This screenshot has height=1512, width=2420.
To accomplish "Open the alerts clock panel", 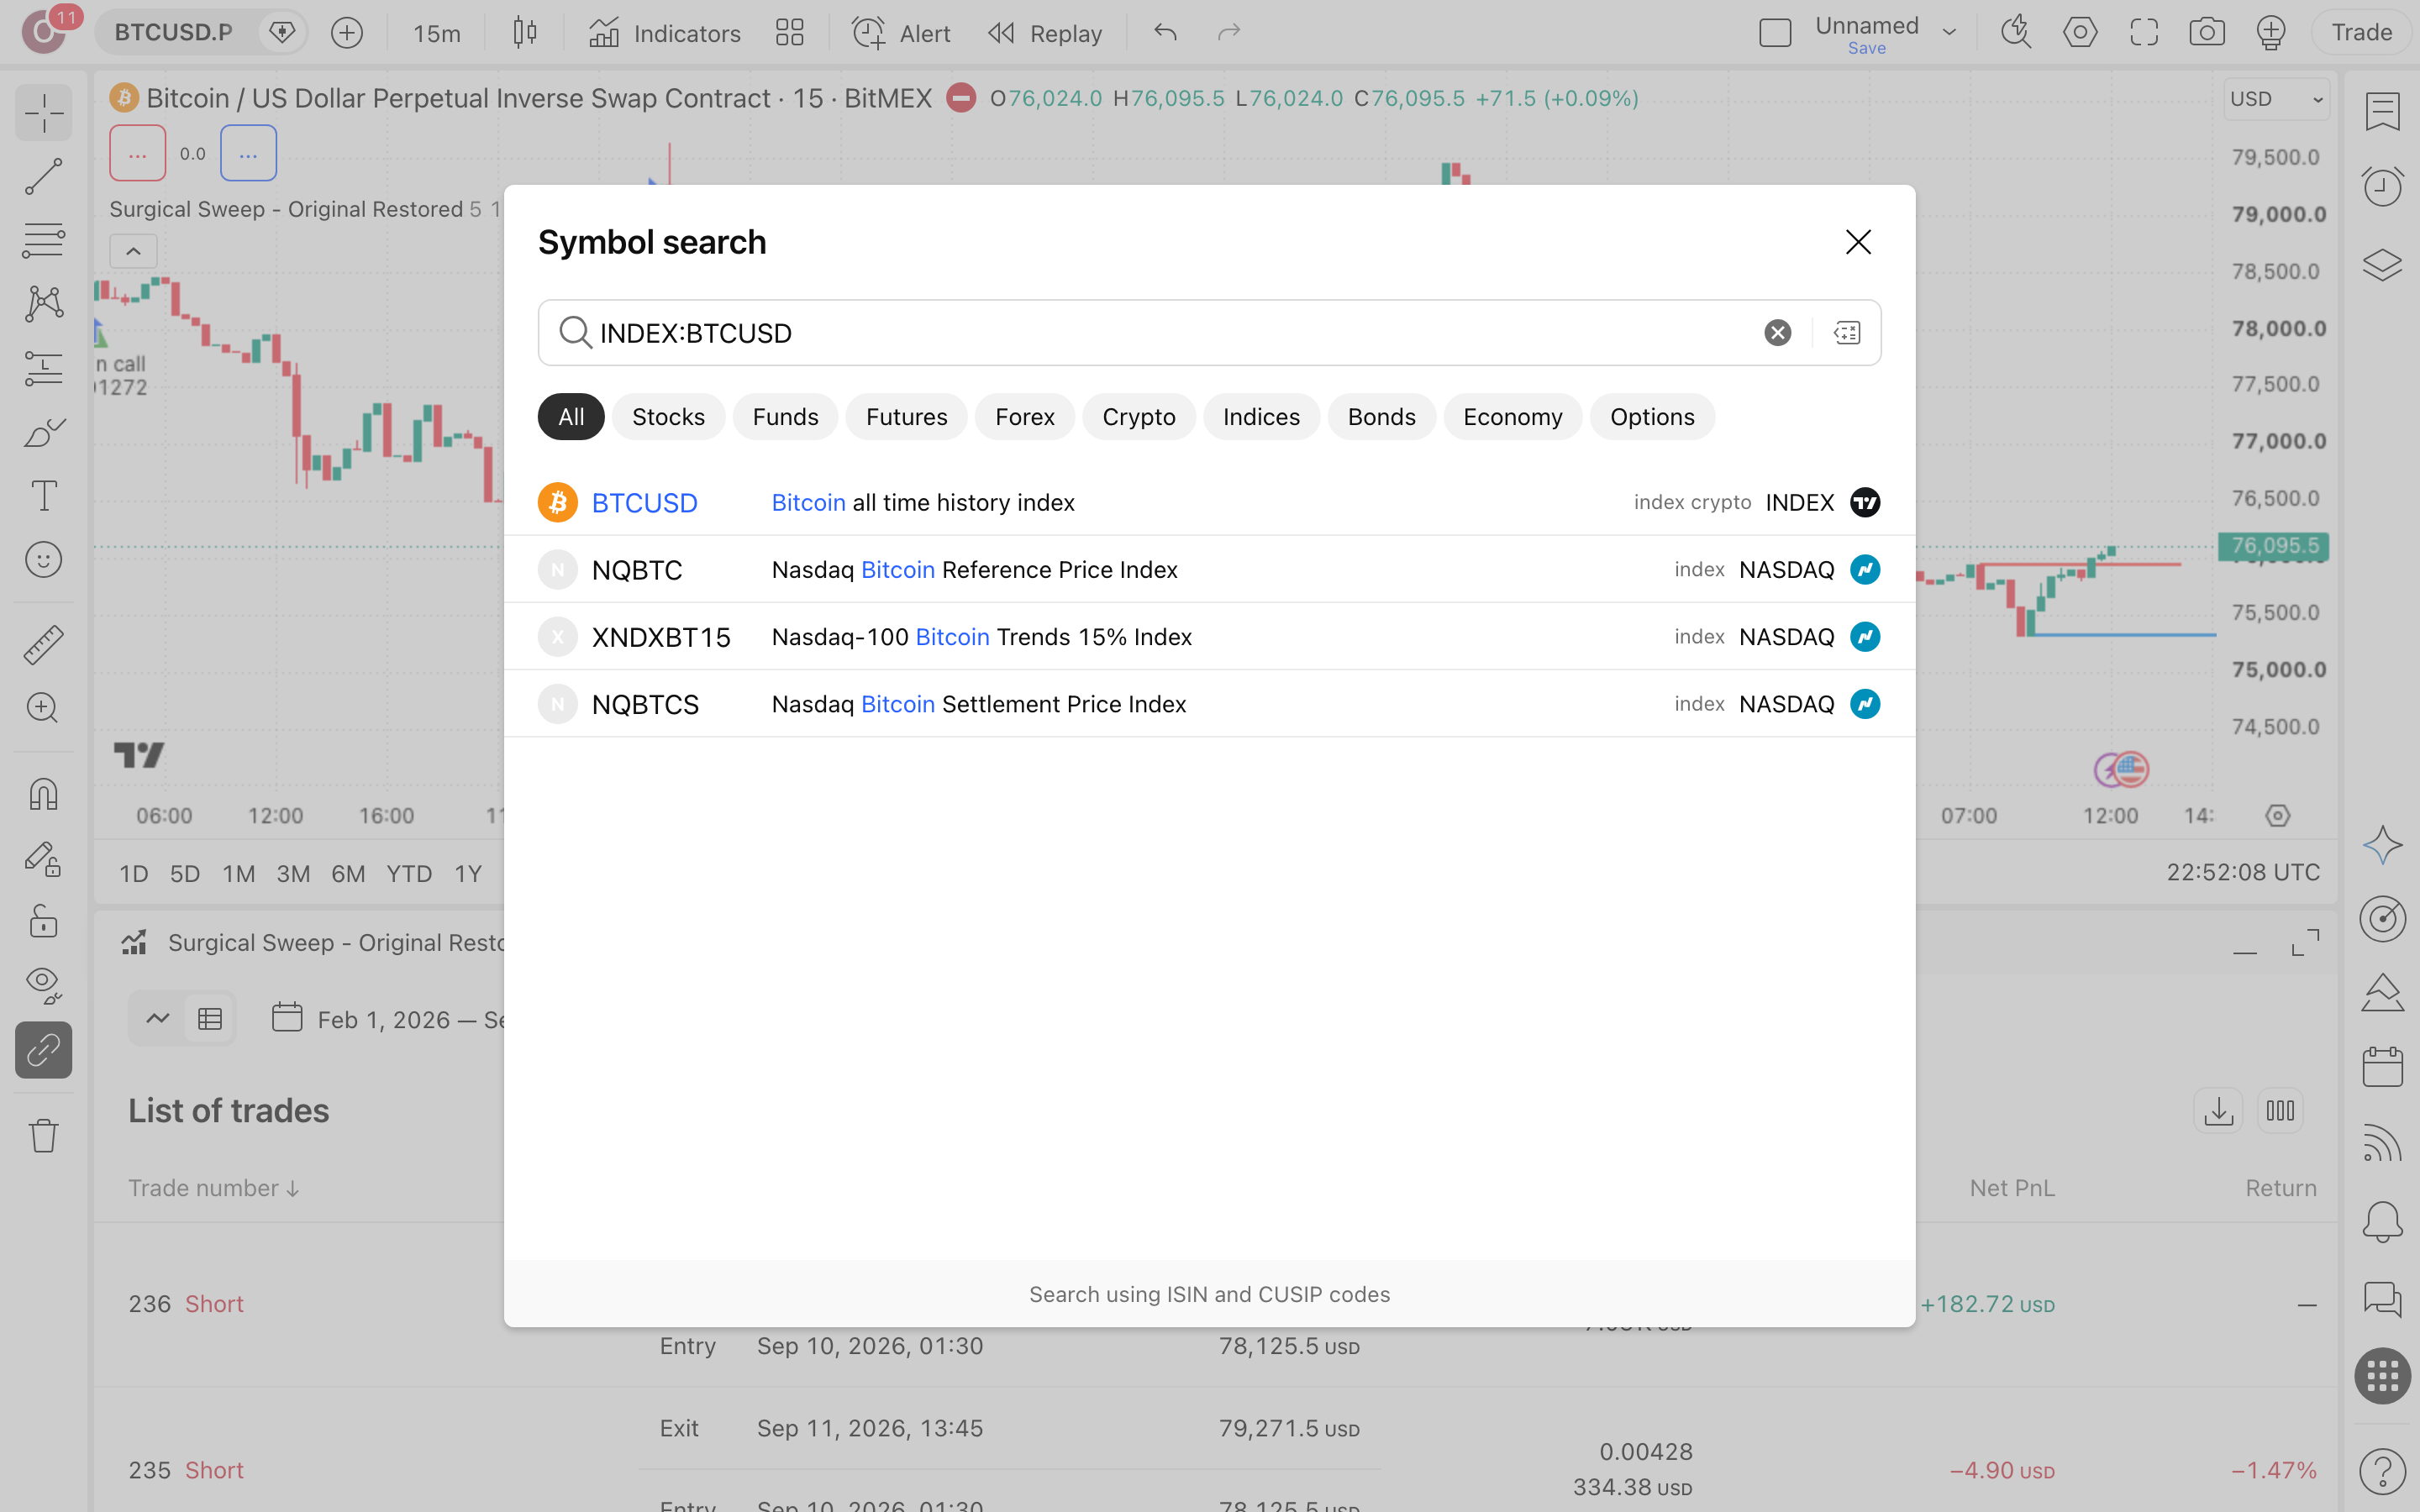I will click(x=2382, y=186).
